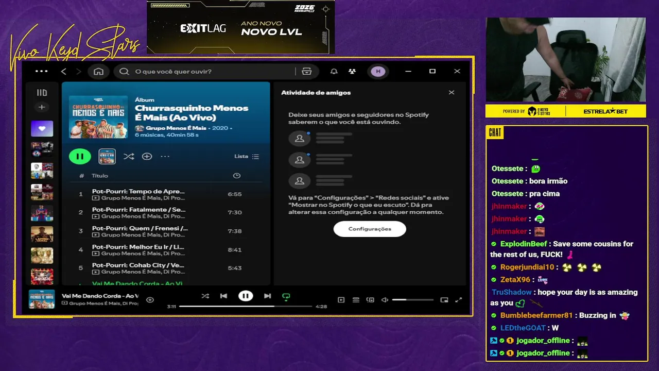Toggle the friend activity icon
This screenshot has width=659, height=371.
352,71
